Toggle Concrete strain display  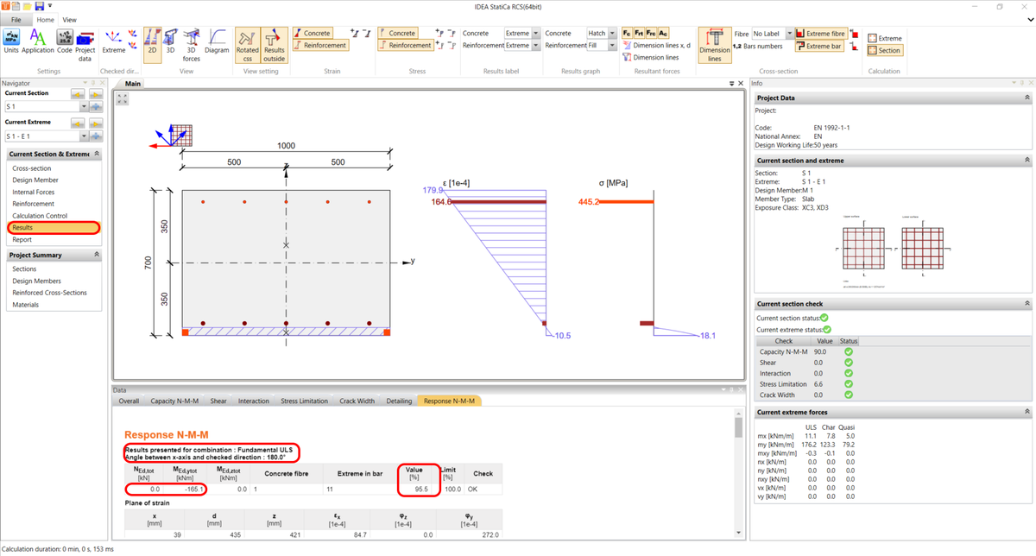click(x=313, y=33)
